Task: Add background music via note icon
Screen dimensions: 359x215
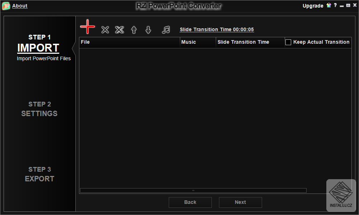Action: pyautogui.click(x=166, y=30)
